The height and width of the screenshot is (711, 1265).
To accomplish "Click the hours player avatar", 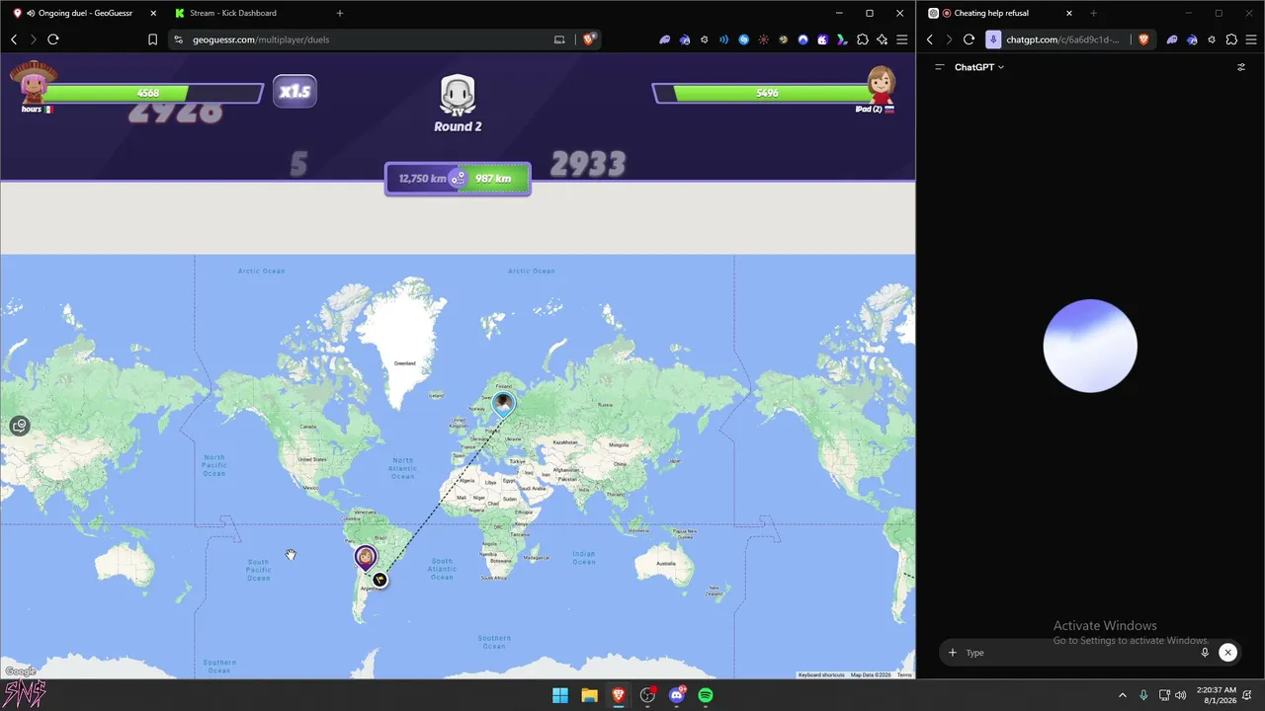I will pos(33,84).
